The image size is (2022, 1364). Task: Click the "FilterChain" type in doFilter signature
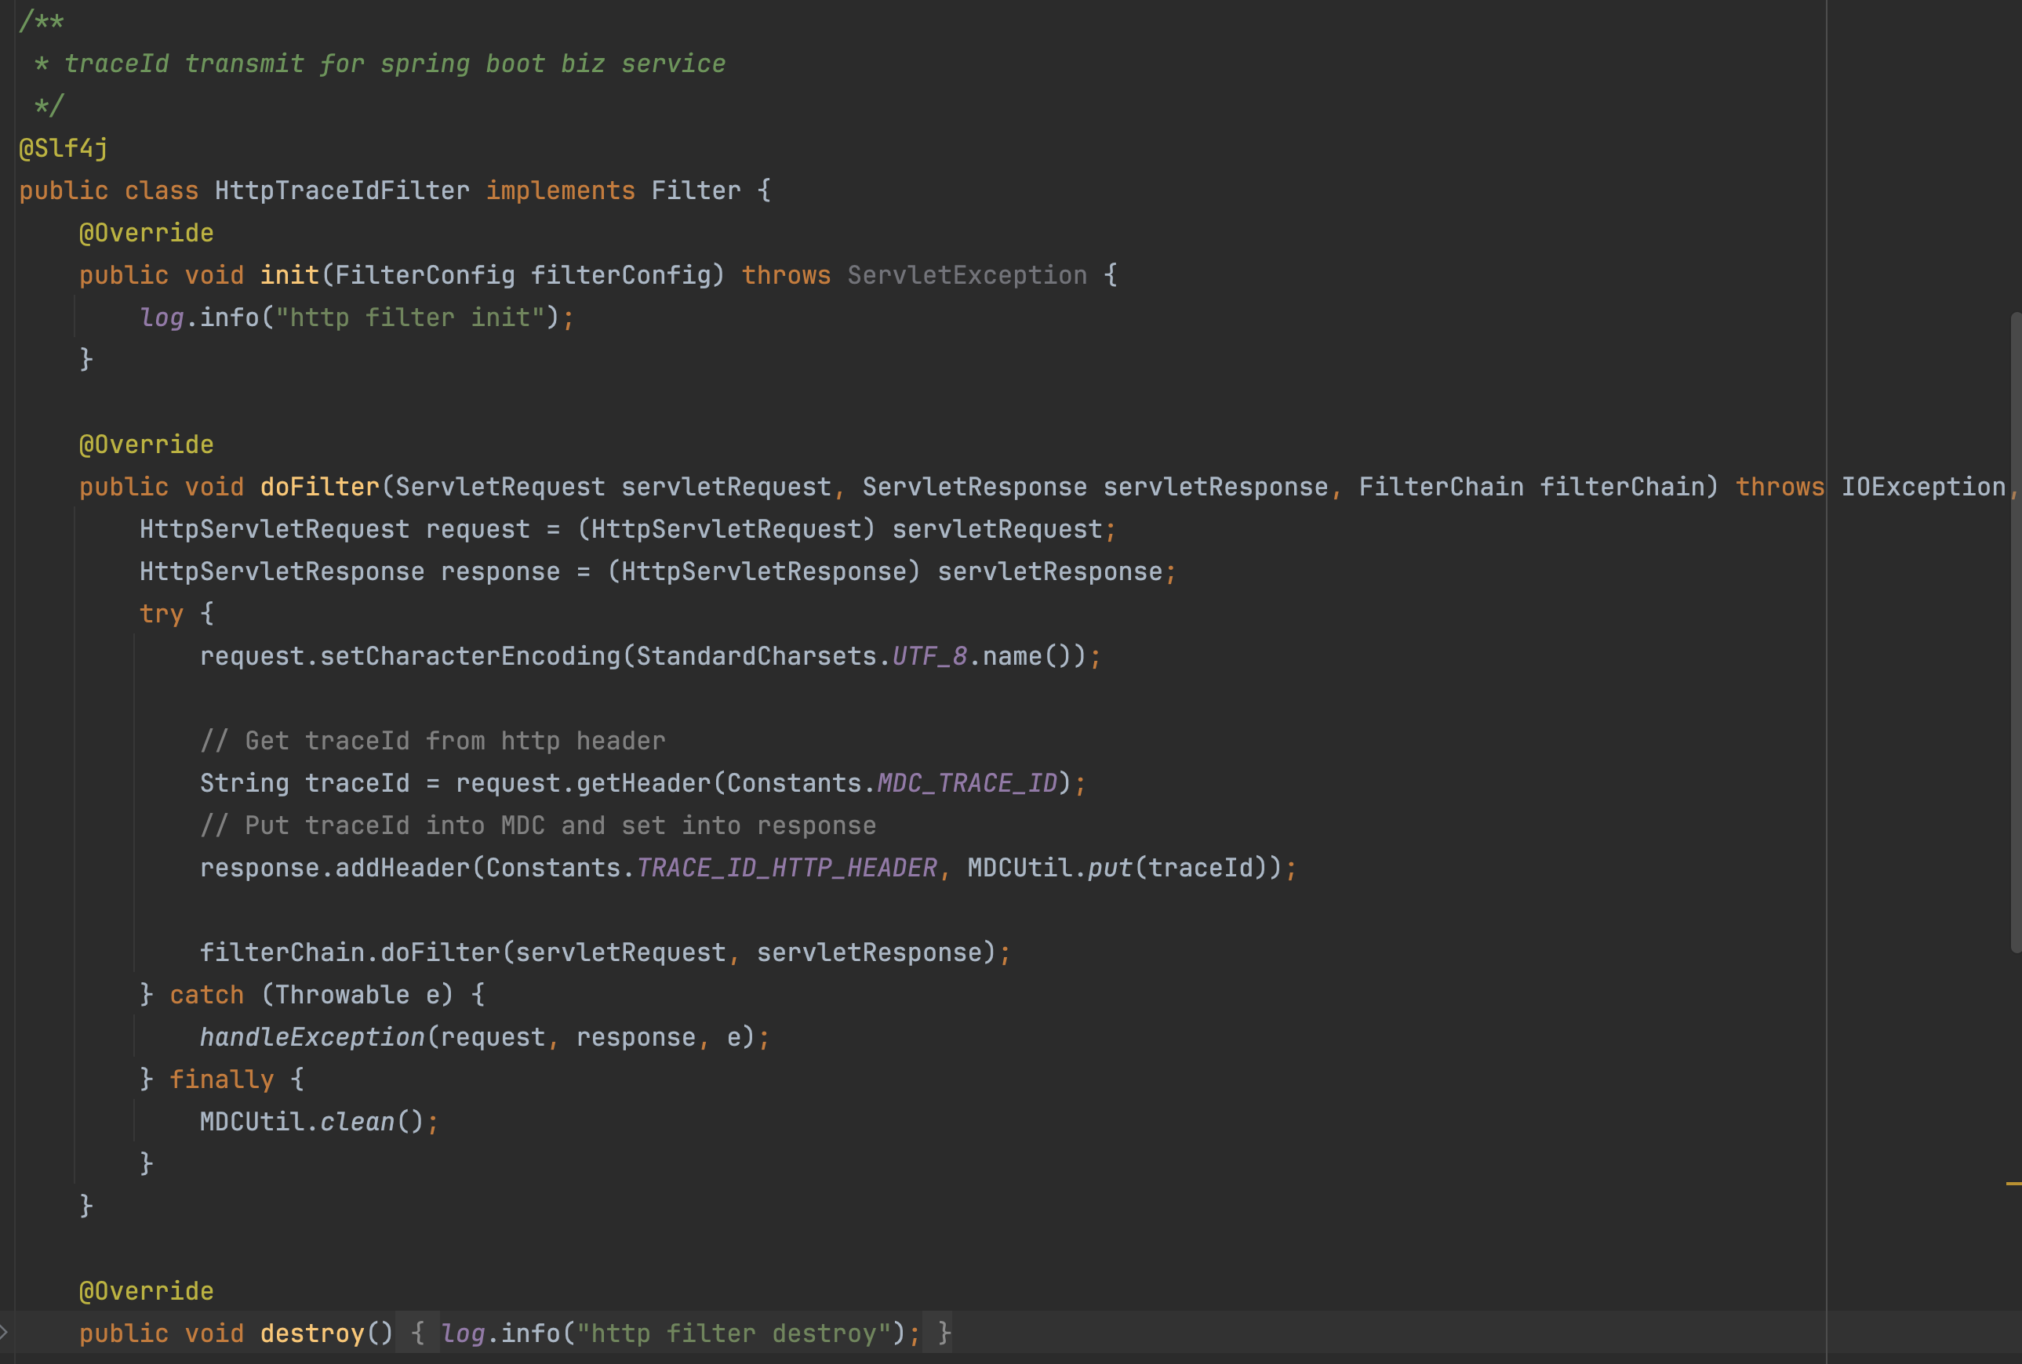tap(1441, 487)
